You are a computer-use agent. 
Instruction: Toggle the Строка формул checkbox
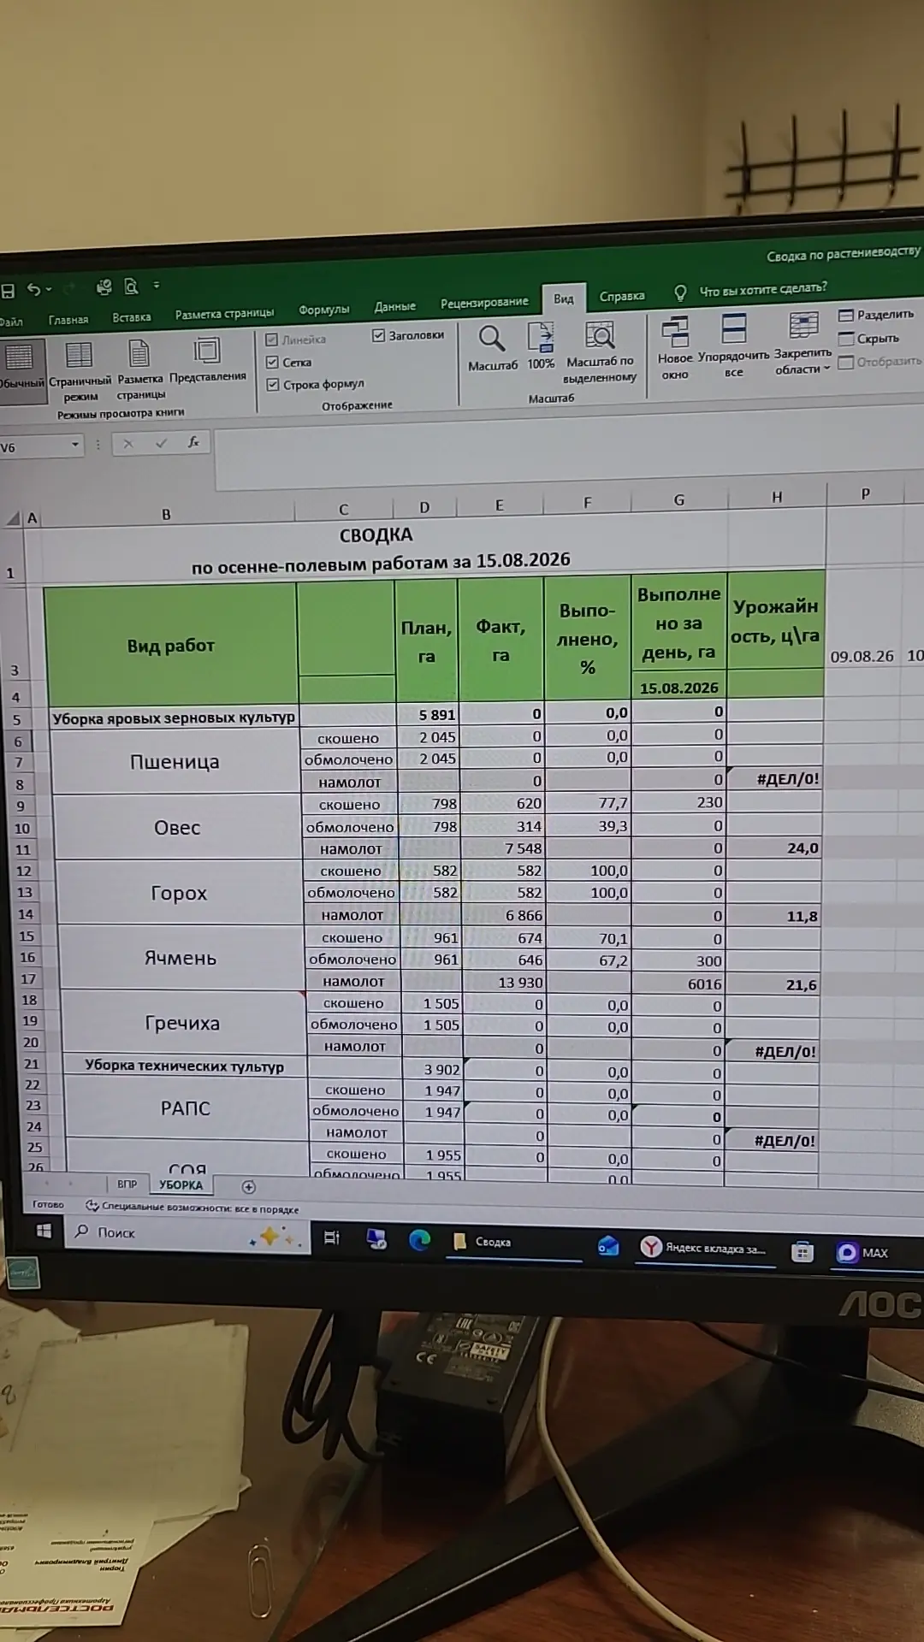[x=315, y=385]
